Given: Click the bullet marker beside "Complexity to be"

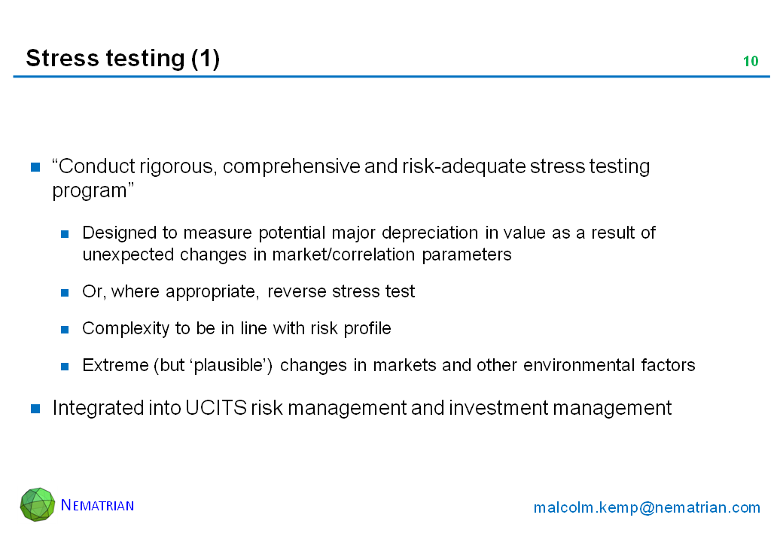Looking at the screenshot, I should click(x=66, y=329).
